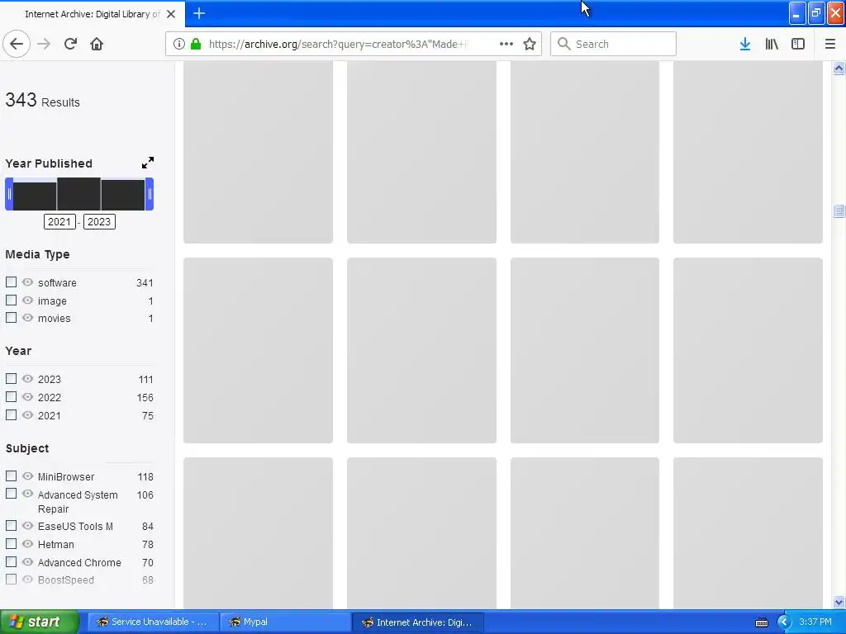This screenshot has width=846, height=634.
Task: Check the Advanced Chrome subject checkbox
Action: (x=11, y=561)
